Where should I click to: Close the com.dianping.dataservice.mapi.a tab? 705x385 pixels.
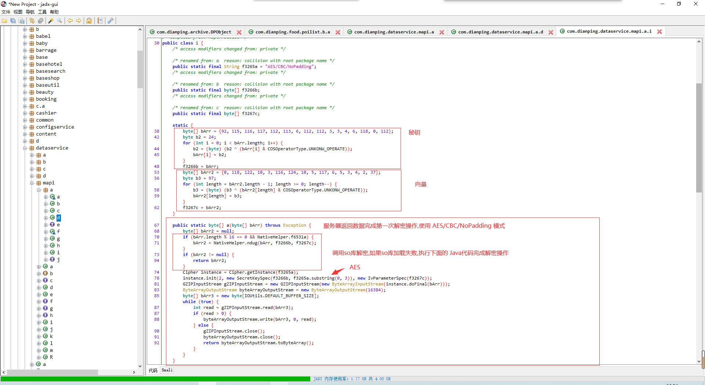(442, 32)
